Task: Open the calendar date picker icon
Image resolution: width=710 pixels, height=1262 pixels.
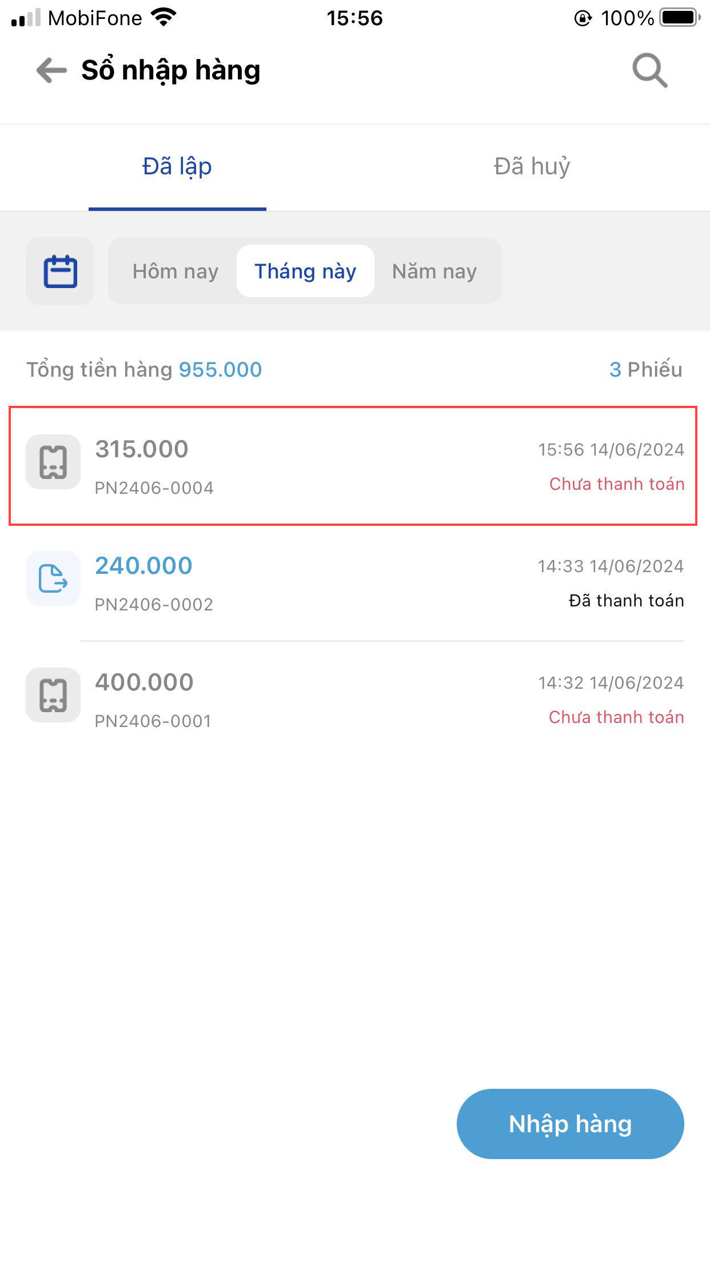Action: pos(60,271)
